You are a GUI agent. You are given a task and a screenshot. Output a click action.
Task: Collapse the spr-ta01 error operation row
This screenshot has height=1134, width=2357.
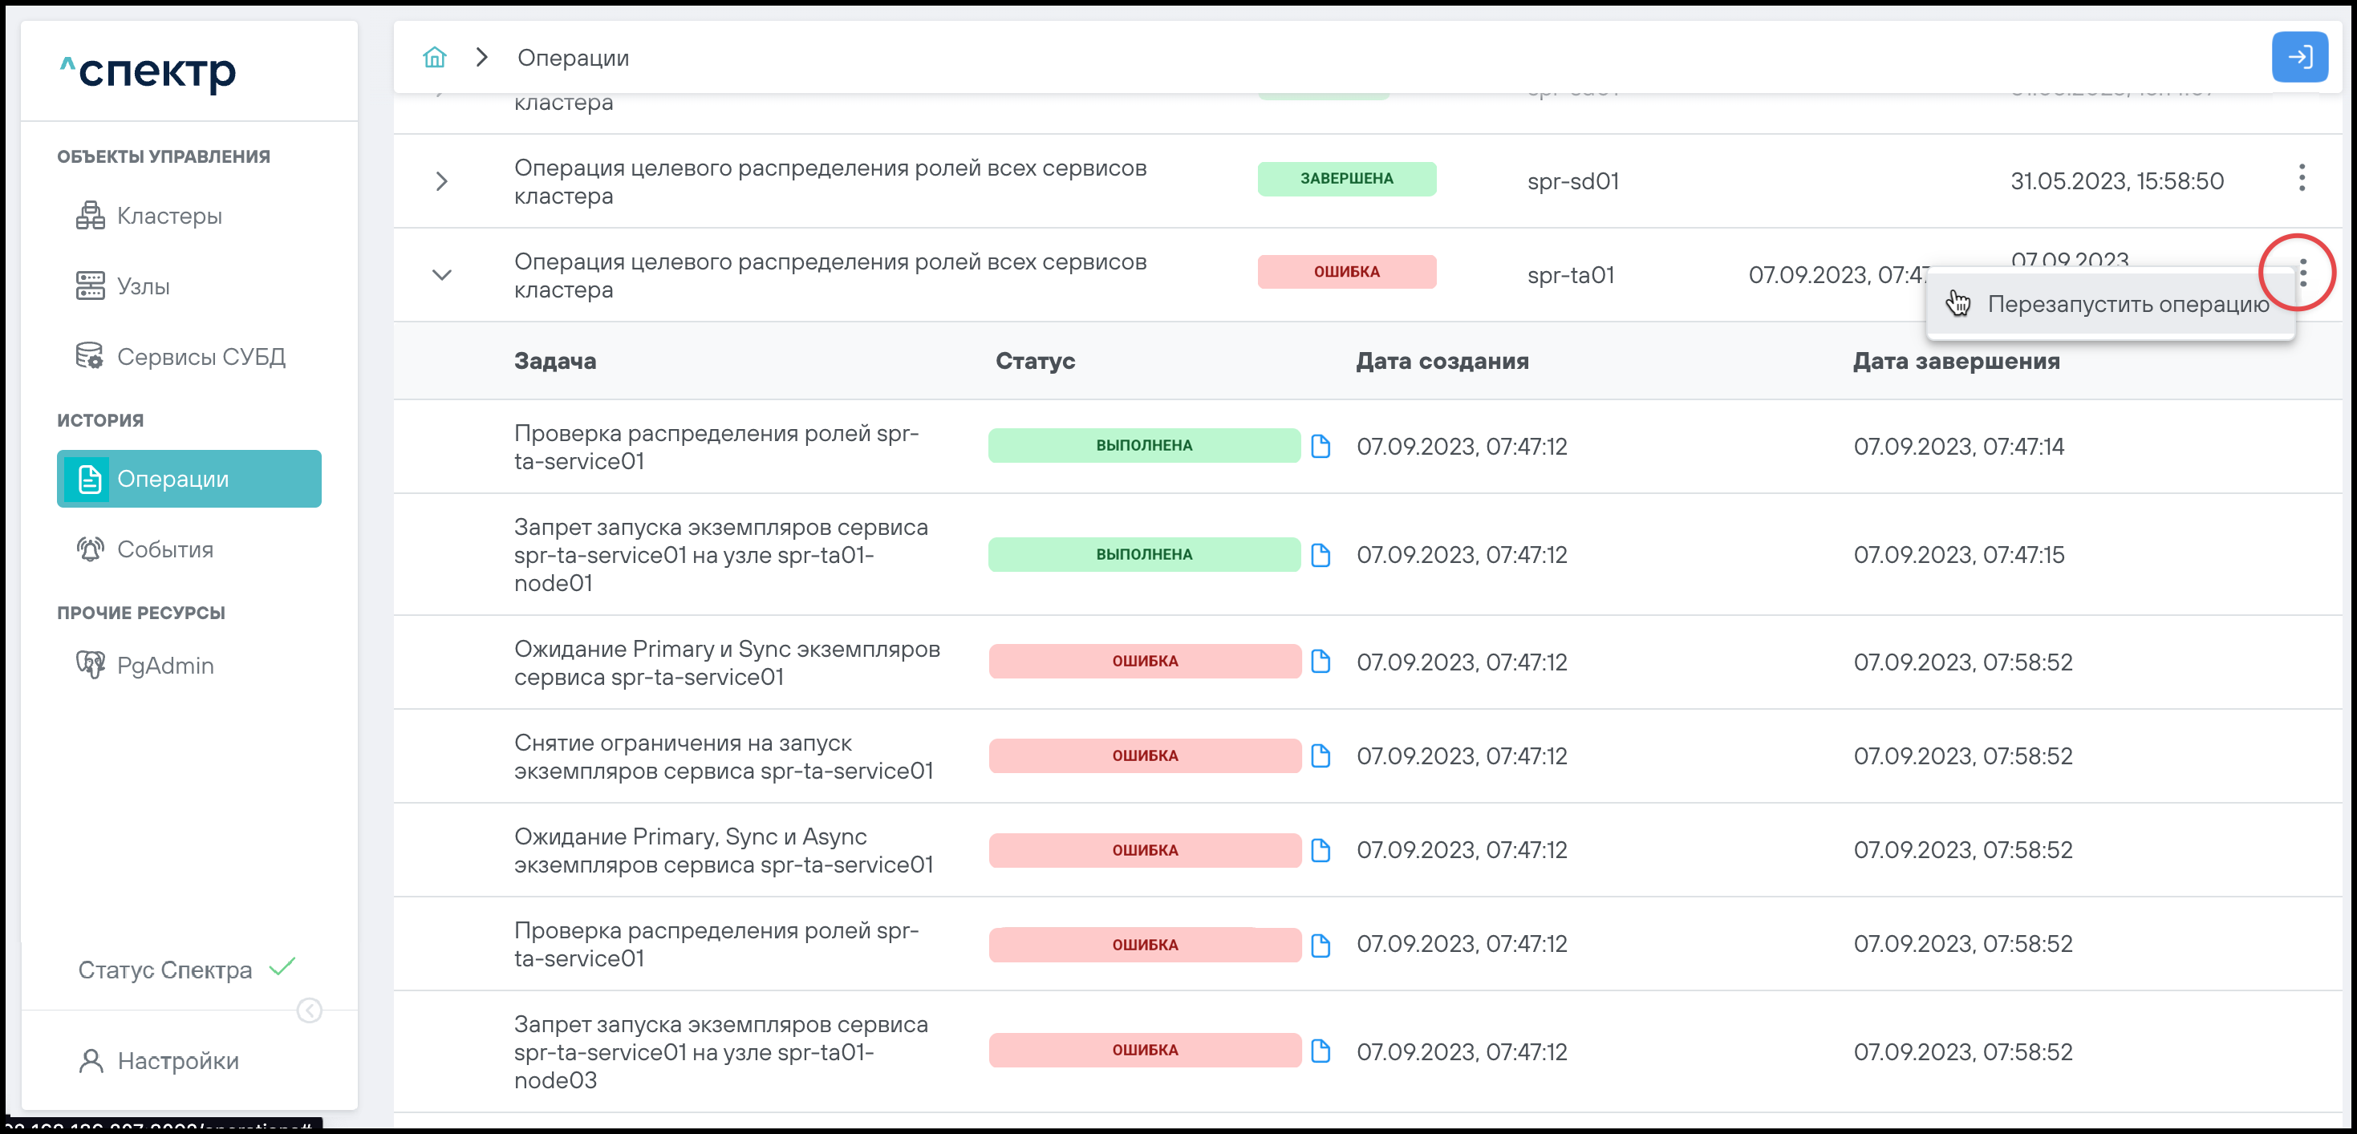[442, 275]
